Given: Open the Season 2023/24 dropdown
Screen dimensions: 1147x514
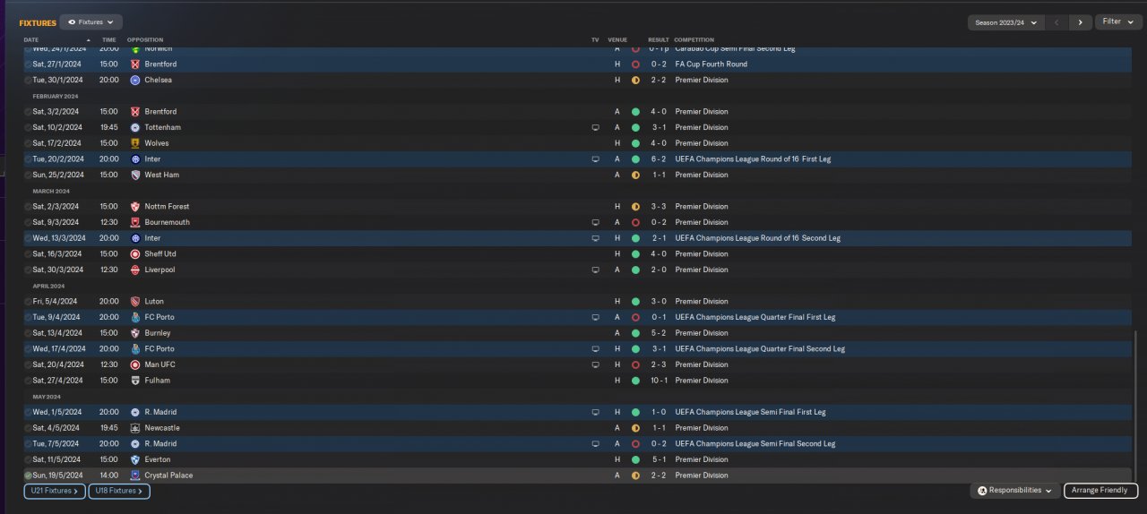Looking at the screenshot, I should click(x=1006, y=22).
